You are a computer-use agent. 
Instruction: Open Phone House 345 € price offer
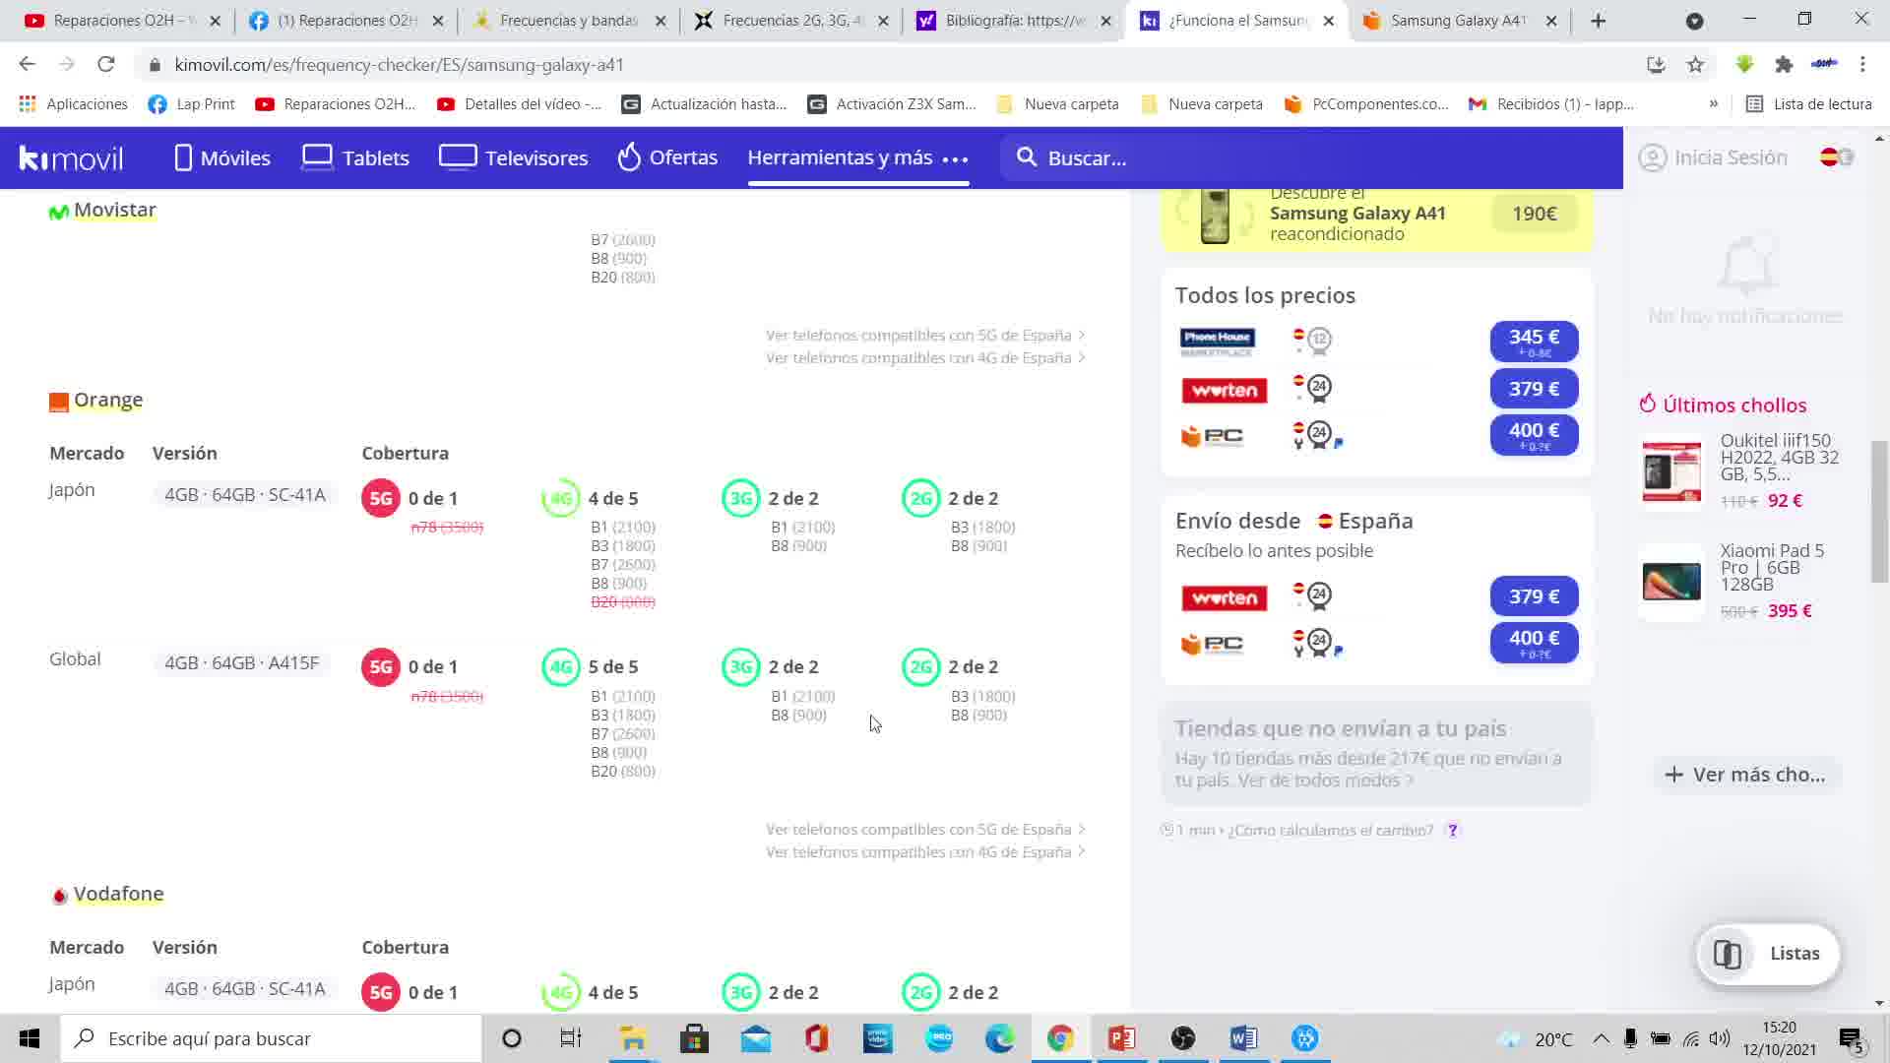tap(1534, 342)
